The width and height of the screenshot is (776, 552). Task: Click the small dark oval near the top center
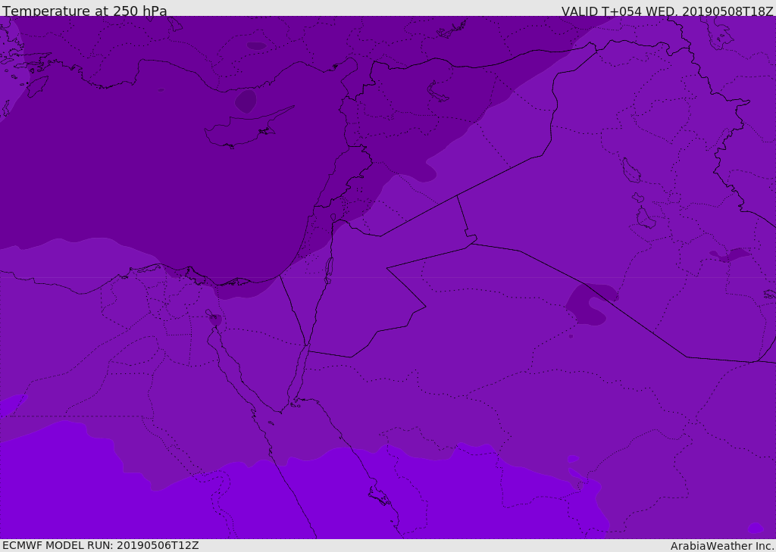tap(256, 46)
